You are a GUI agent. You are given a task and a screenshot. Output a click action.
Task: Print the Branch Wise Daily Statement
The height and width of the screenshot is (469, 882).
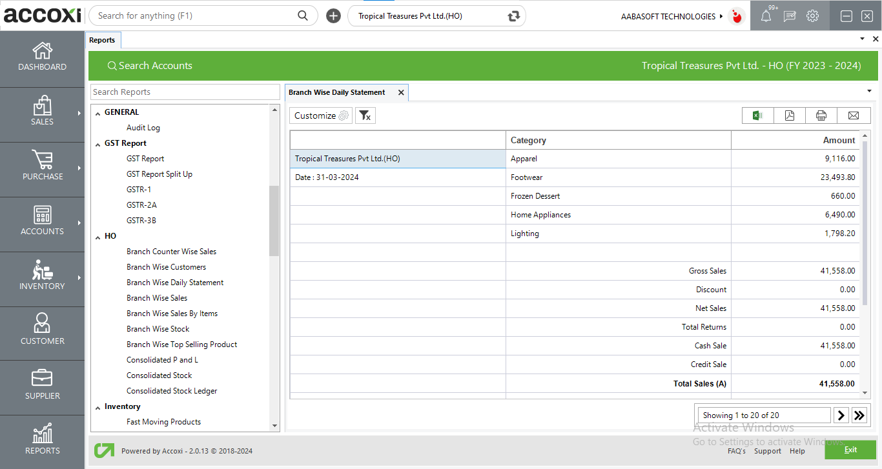tap(821, 115)
